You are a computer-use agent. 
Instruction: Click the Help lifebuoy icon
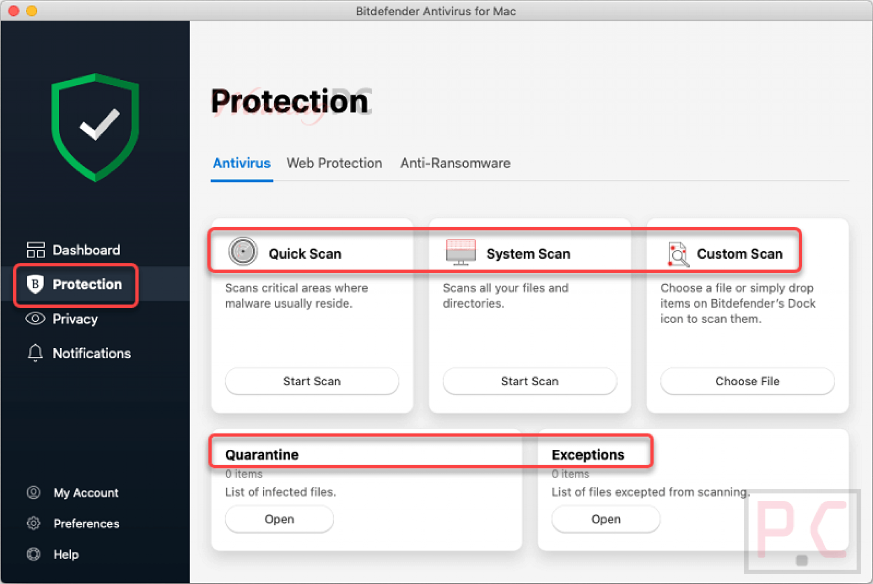click(34, 554)
